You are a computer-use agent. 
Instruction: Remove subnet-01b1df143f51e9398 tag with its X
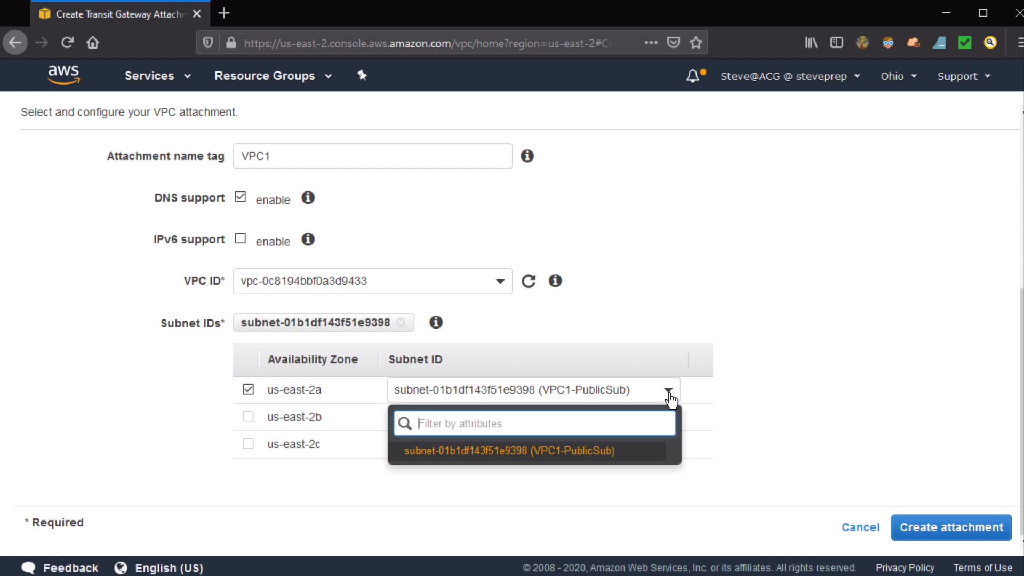coord(401,323)
